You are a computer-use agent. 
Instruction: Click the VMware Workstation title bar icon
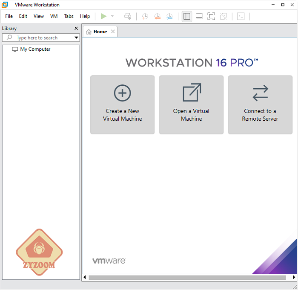(5, 5)
